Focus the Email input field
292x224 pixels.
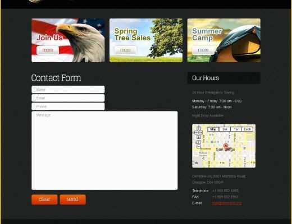(x=68, y=98)
